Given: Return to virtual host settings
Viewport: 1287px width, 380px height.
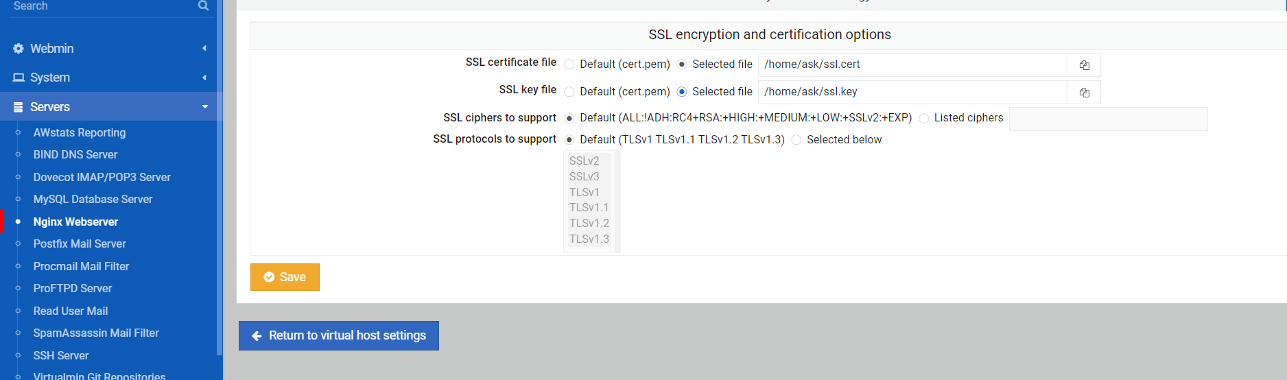Looking at the screenshot, I should point(339,335).
